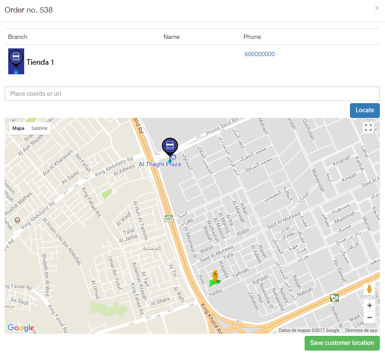Click the Muslimah street label

point(345,217)
